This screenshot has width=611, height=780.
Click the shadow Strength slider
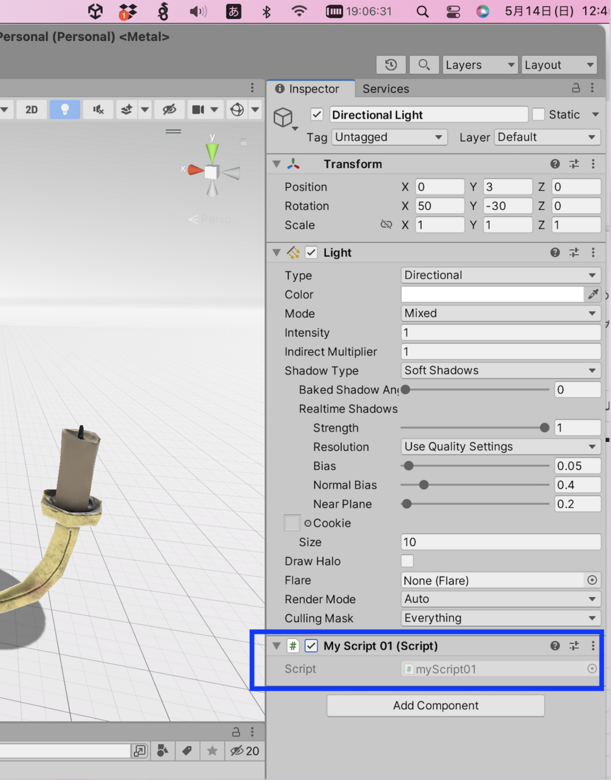point(475,428)
